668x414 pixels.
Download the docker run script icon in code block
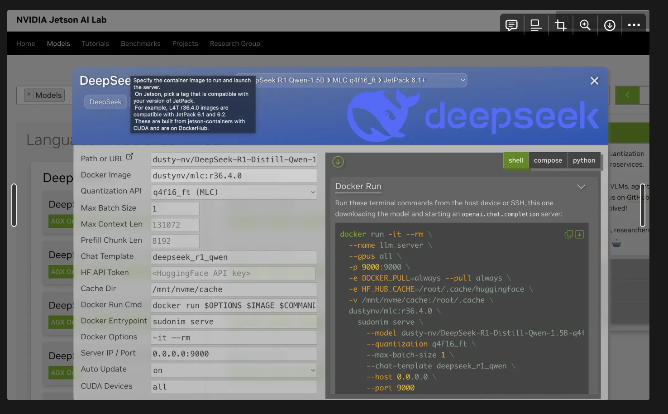pyautogui.click(x=580, y=234)
